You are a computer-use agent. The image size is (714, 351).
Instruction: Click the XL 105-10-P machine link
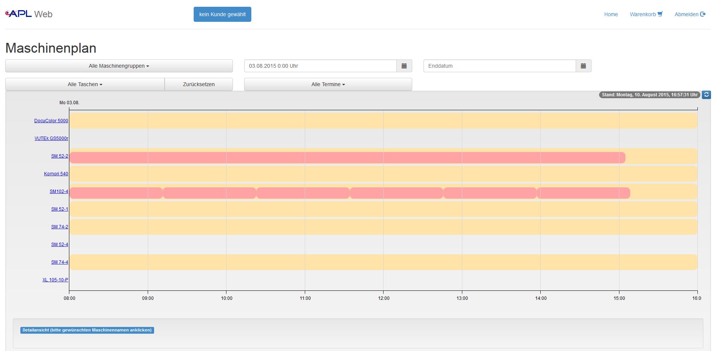click(55, 280)
